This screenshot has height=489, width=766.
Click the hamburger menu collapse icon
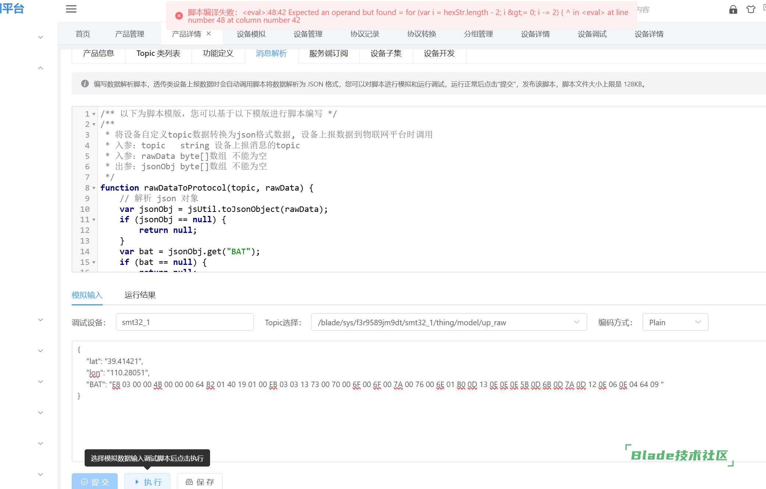(71, 9)
